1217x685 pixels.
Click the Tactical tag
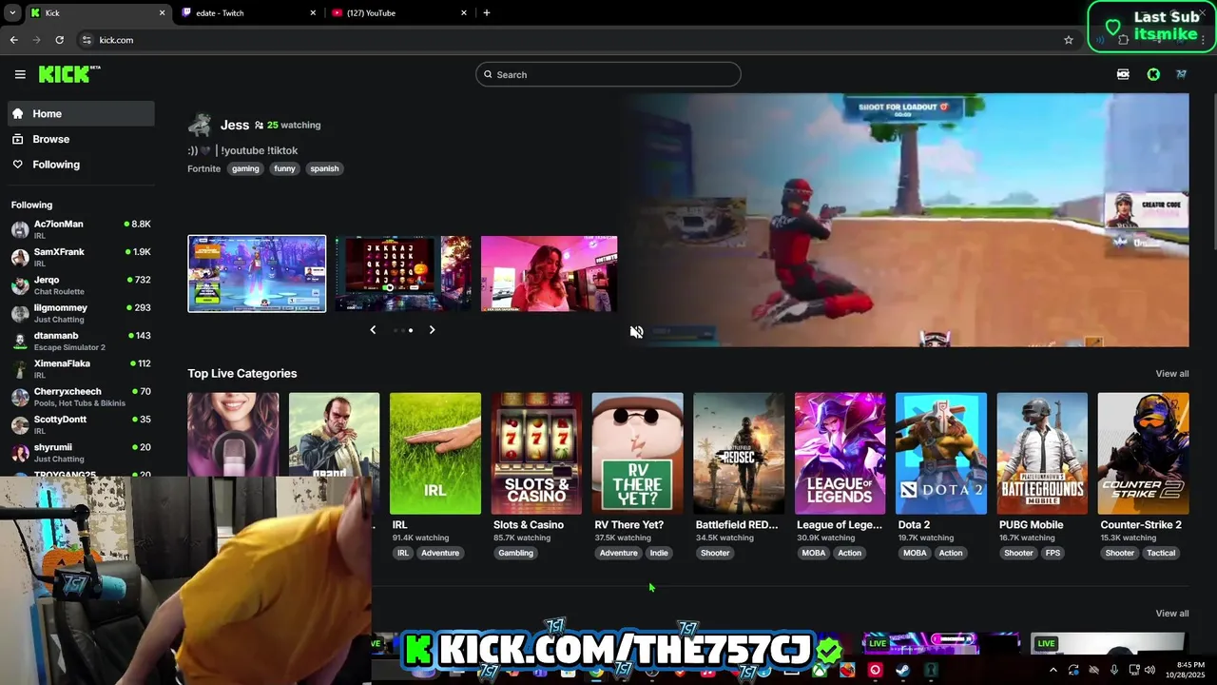1161,553
